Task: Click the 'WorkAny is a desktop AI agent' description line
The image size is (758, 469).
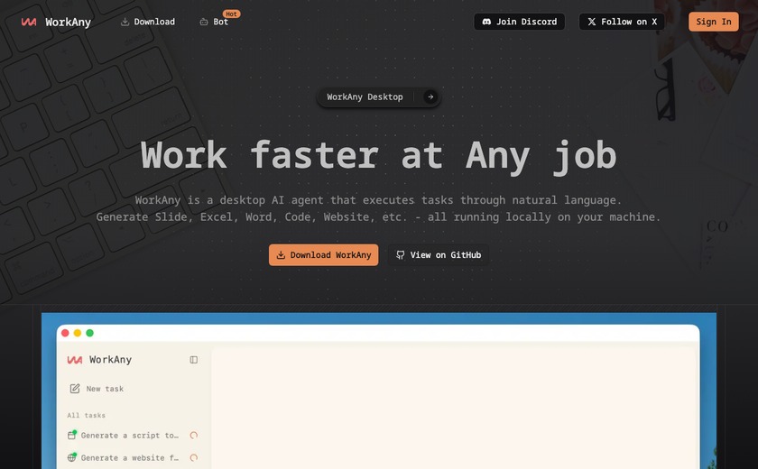Action: tap(378, 200)
